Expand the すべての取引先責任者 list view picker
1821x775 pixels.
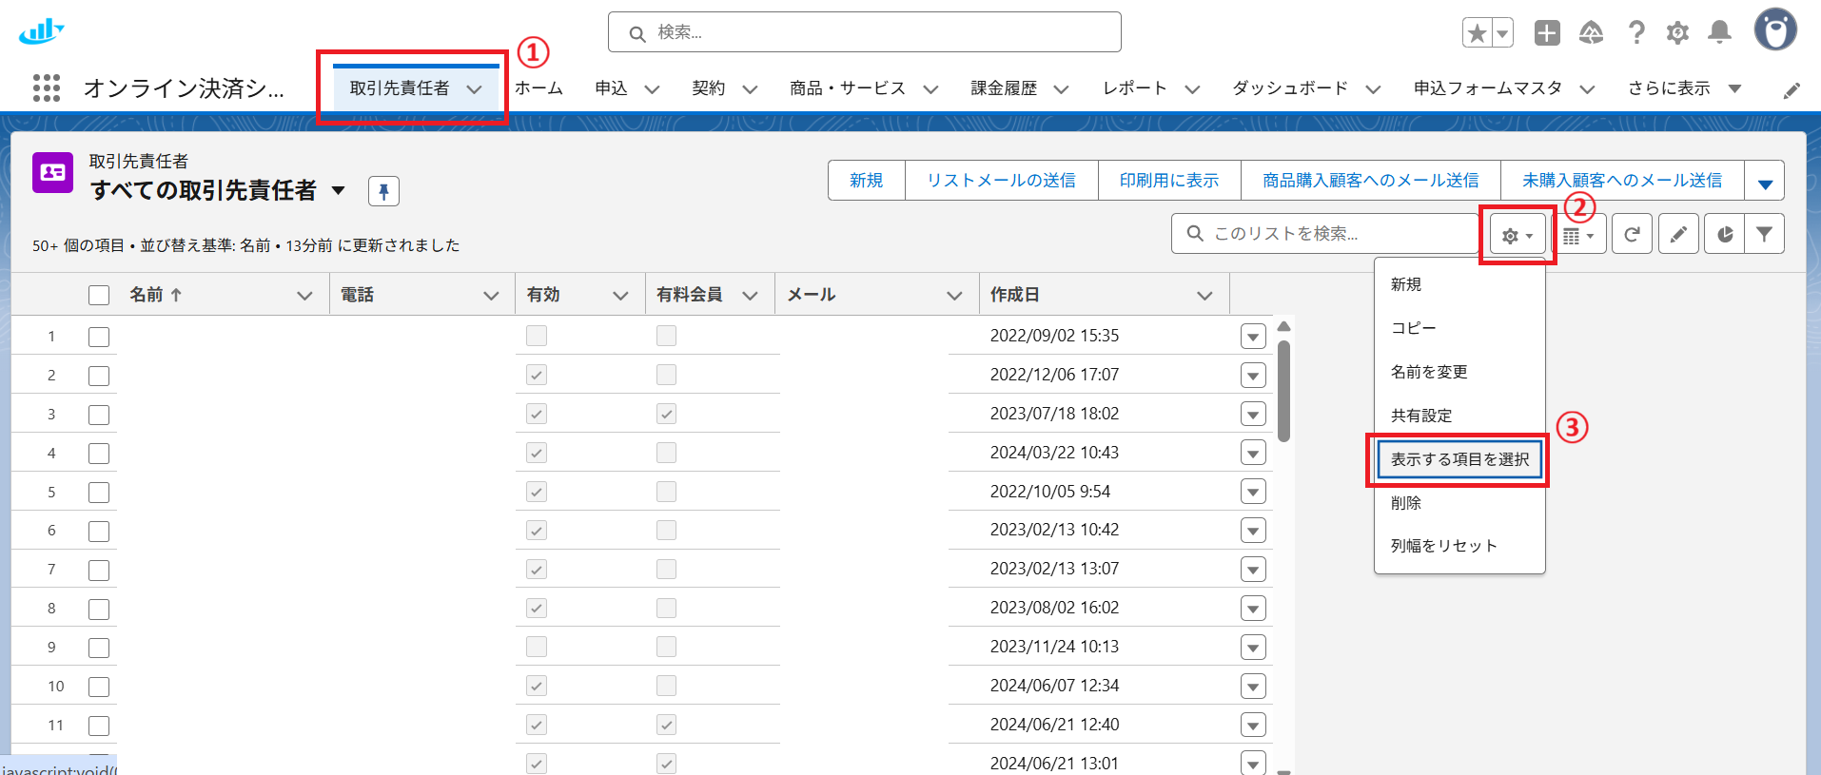338,191
